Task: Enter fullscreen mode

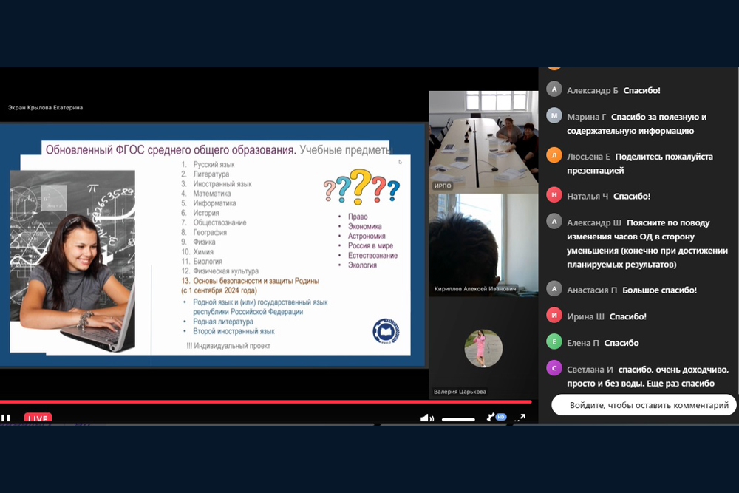Action: click(520, 418)
